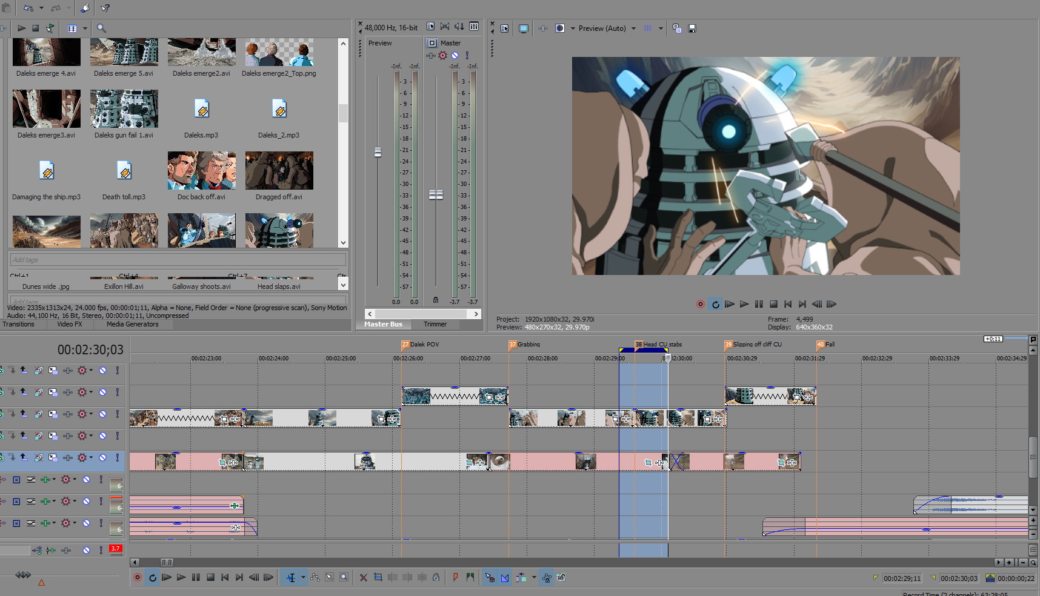Open the overlays dropdown arrow beside grid icon
This screenshot has height=596, width=1040.
point(661,28)
